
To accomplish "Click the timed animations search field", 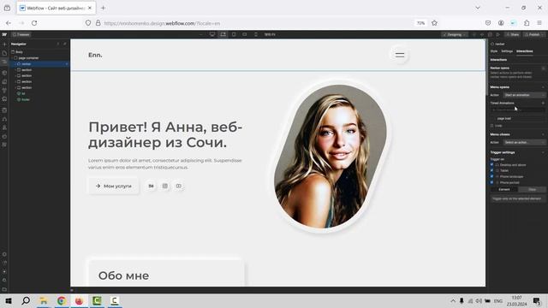I will tap(517, 110).
